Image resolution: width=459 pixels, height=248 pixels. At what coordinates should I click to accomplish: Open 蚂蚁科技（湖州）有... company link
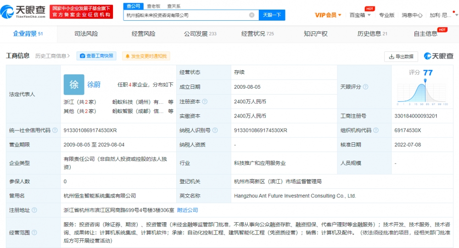click(138, 102)
